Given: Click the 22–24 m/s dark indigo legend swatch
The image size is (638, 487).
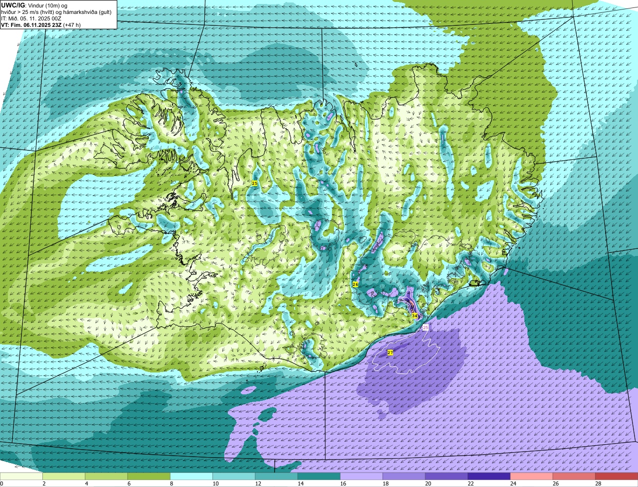Looking at the screenshot, I should 489,477.
